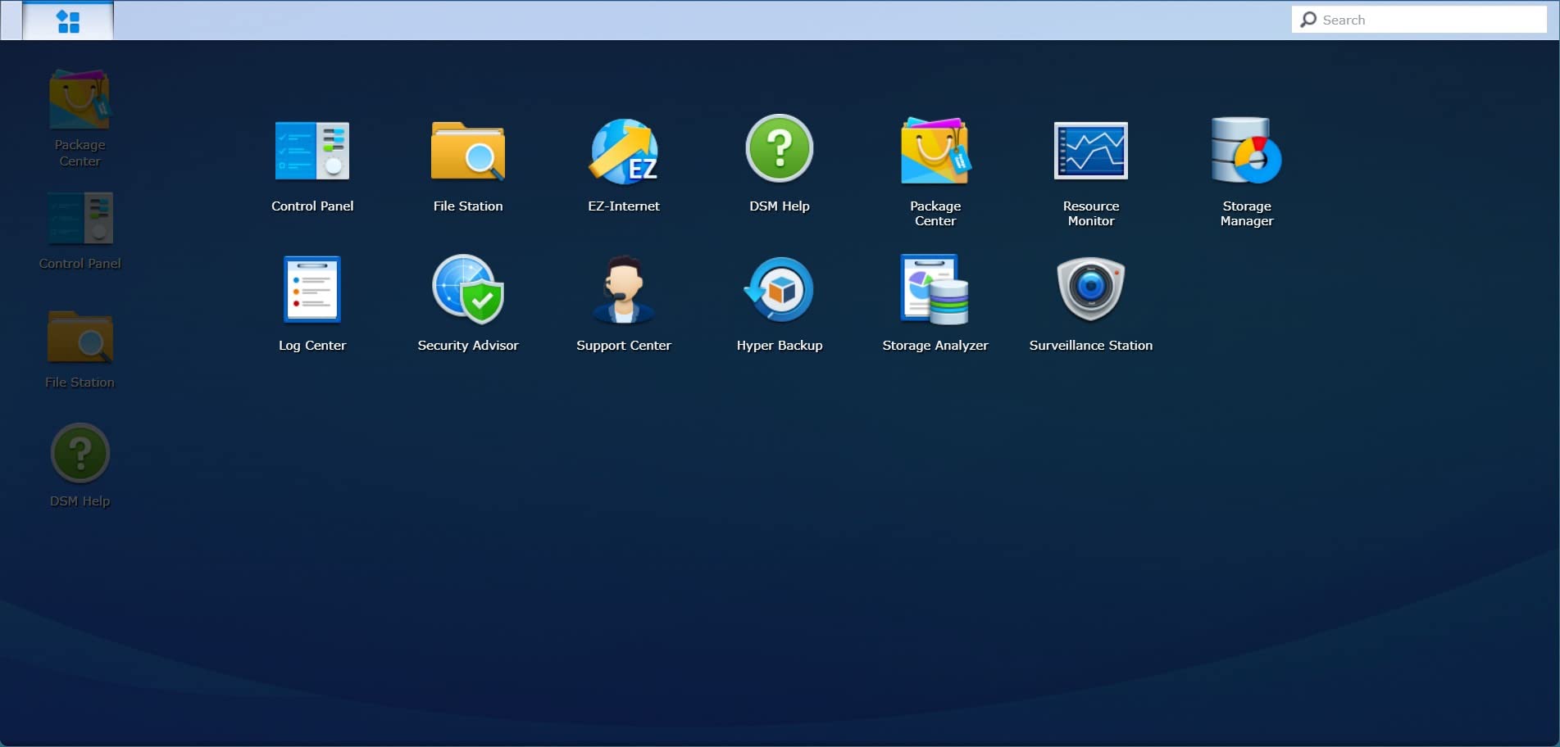The height and width of the screenshot is (747, 1560).
Task: Open Resource Monitor
Action: click(x=1090, y=152)
